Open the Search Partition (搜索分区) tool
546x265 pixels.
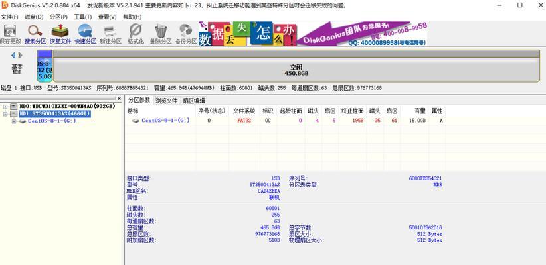click(x=35, y=34)
